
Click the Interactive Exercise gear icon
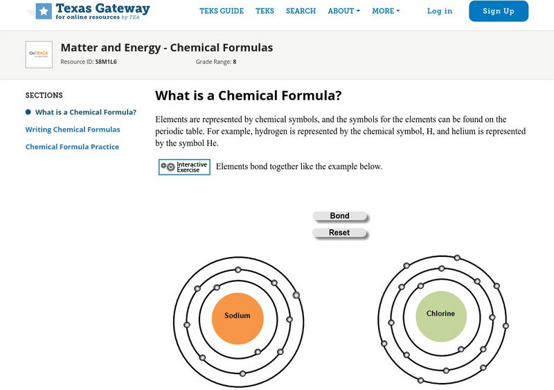pos(168,167)
